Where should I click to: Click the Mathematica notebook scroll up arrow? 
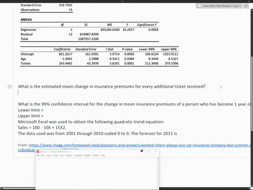(158, 158)
